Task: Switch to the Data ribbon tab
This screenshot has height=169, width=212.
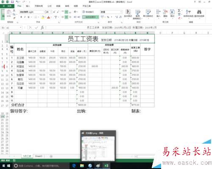Action: 58,6
